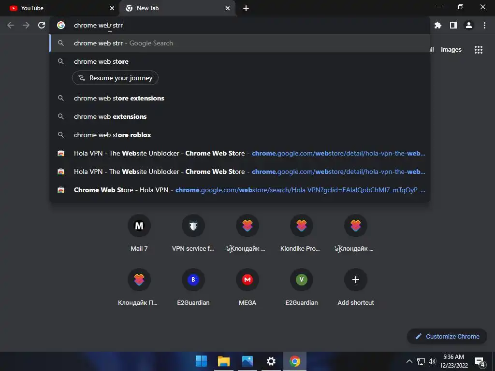Open Chrome's three-dot menu
Image resolution: width=495 pixels, height=371 pixels.
(x=484, y=25)
